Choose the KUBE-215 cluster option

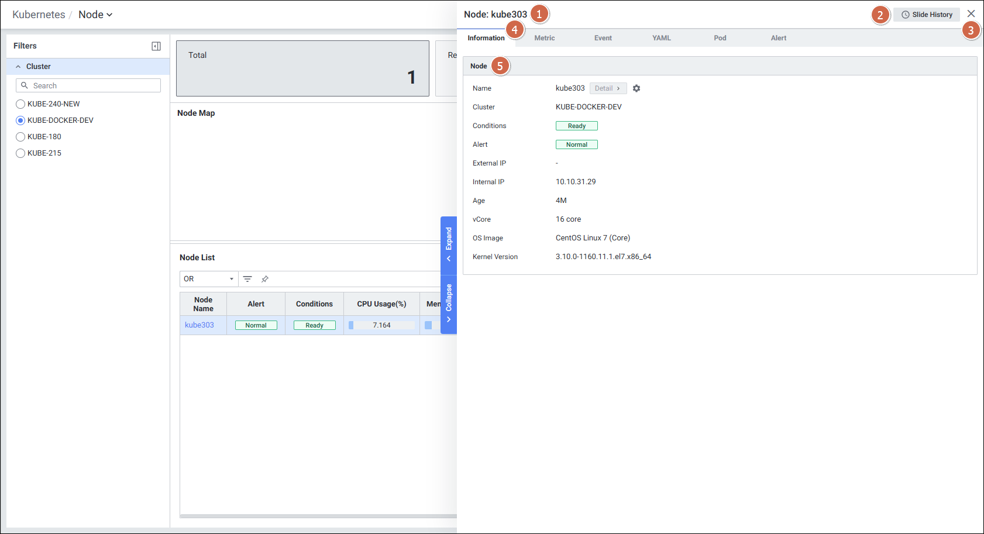click(20, 153)
